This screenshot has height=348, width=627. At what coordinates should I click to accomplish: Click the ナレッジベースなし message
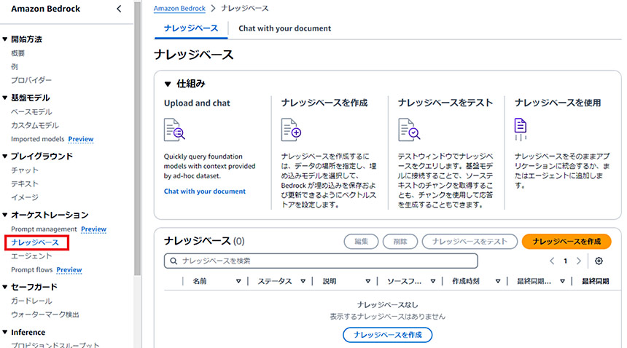tap(387, 305)
